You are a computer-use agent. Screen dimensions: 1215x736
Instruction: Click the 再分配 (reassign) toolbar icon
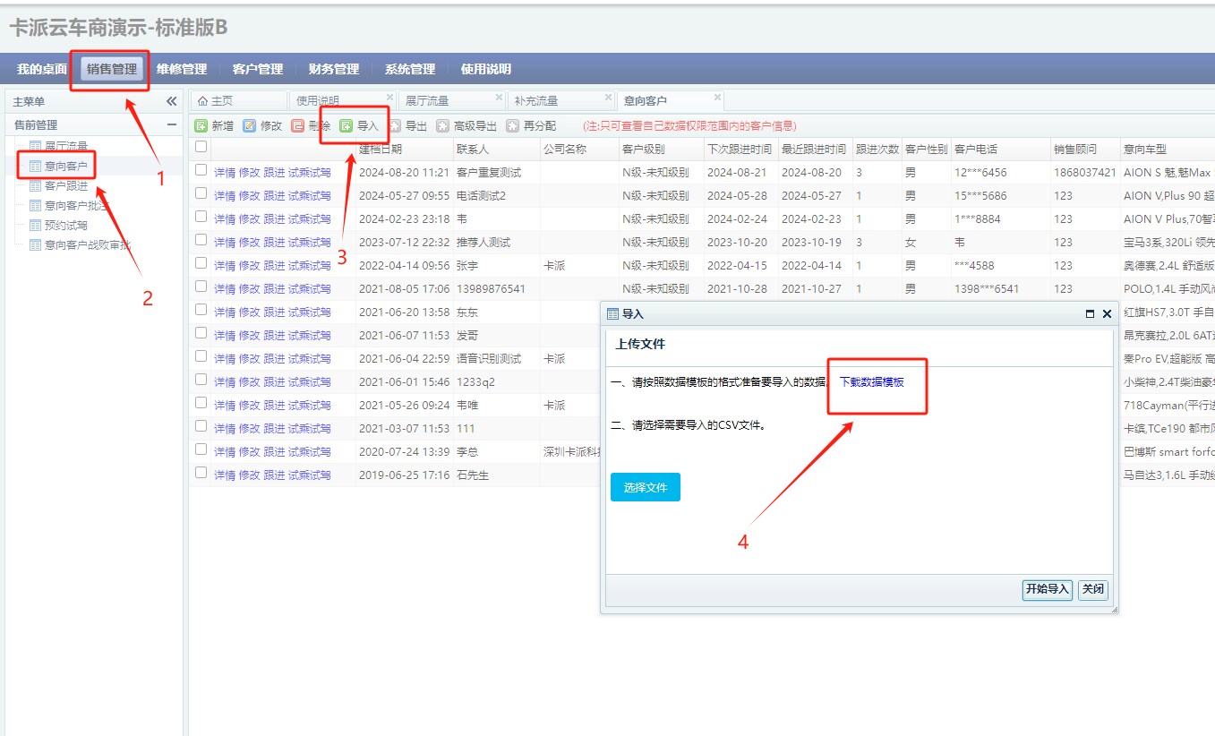tap(513, 126)
